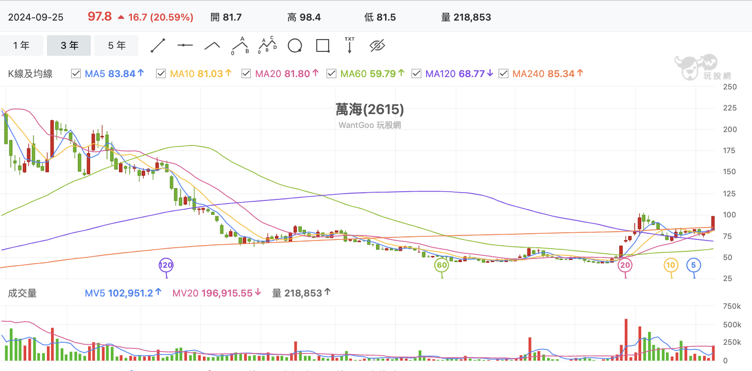Switch chart range to 3年
Viewport: 752px width, 371px height.
(x=69, y=46)
